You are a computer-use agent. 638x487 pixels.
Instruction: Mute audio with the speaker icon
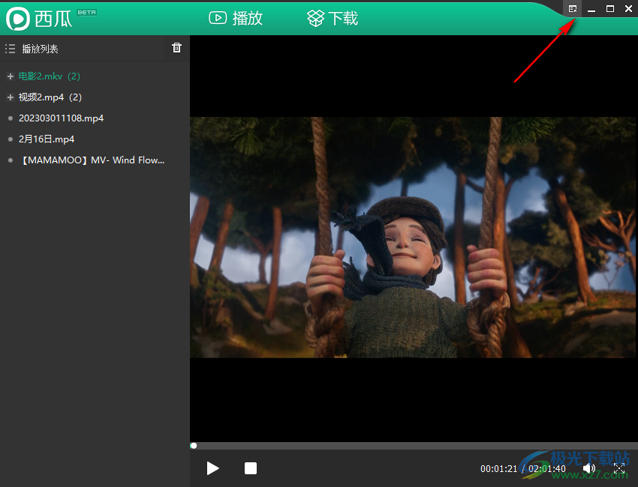point(588,469)
